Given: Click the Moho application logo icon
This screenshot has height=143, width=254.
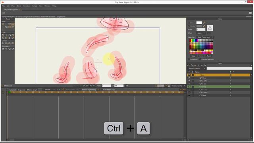Looking at the screenshot, I should (3, 2).
